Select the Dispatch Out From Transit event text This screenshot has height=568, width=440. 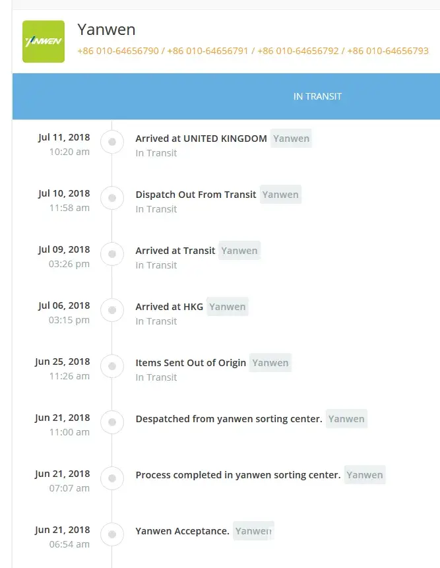click(196, 195)
